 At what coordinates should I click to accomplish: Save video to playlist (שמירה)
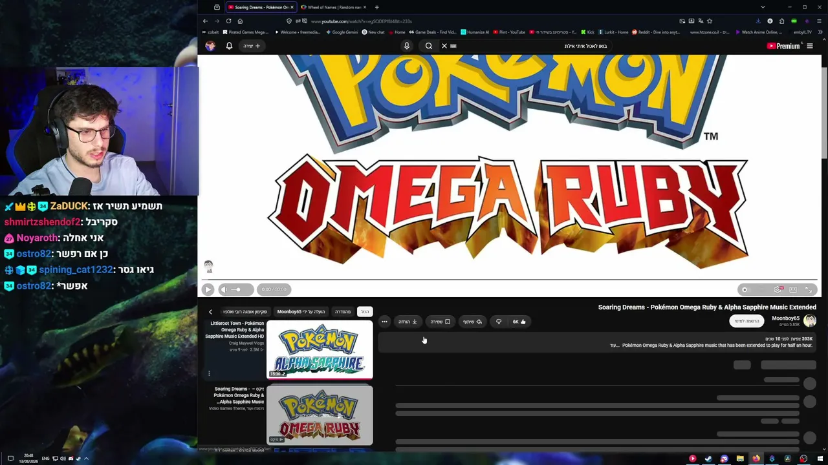coord(441,322)
